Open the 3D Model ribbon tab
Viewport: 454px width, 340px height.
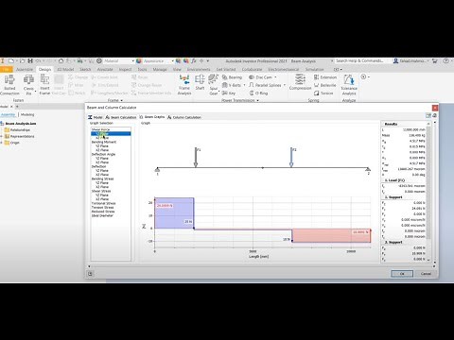[x=65, y=69]
